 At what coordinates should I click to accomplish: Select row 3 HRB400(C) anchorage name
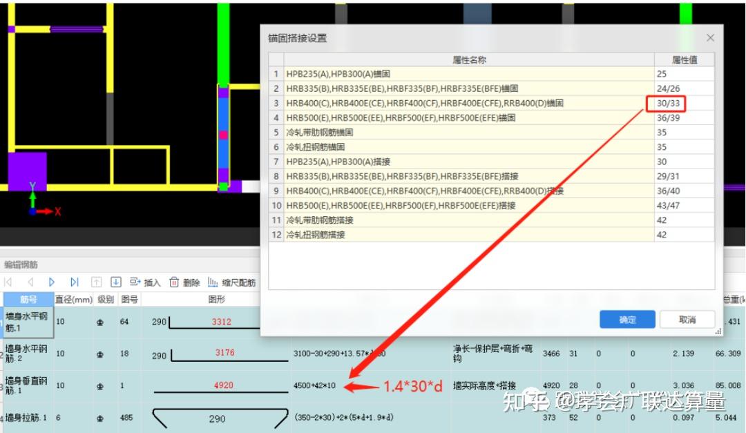click(x=469, y=104)
